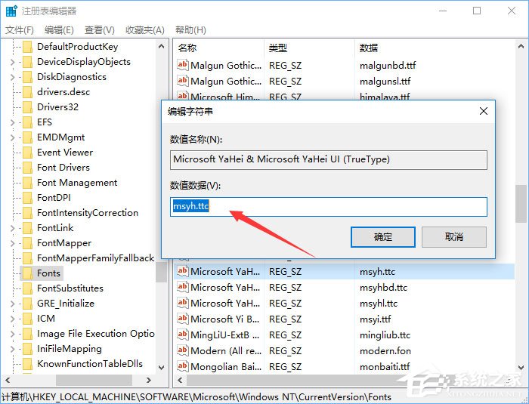Expand the FontMapper key
The image size is (529, 404).
point(13,243)
